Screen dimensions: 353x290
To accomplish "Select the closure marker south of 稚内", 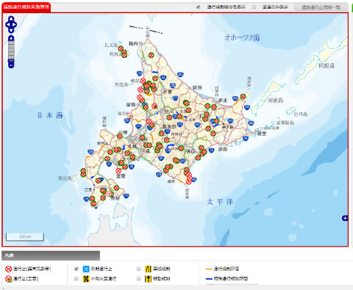I will tap(151, 55).
